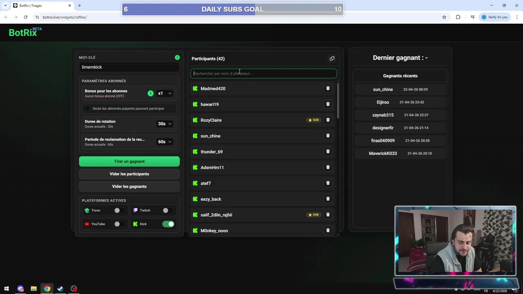Delete participant atef7
Viewport: 523px width, 294px height.
click(x=328, y=183)
